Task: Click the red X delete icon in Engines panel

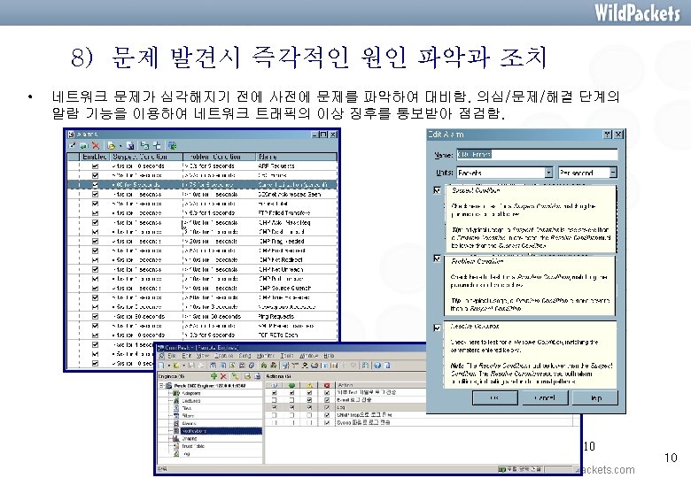Action: click(x=223, y=376)
